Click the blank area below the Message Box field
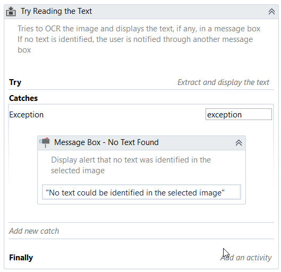 coord(141,213)
